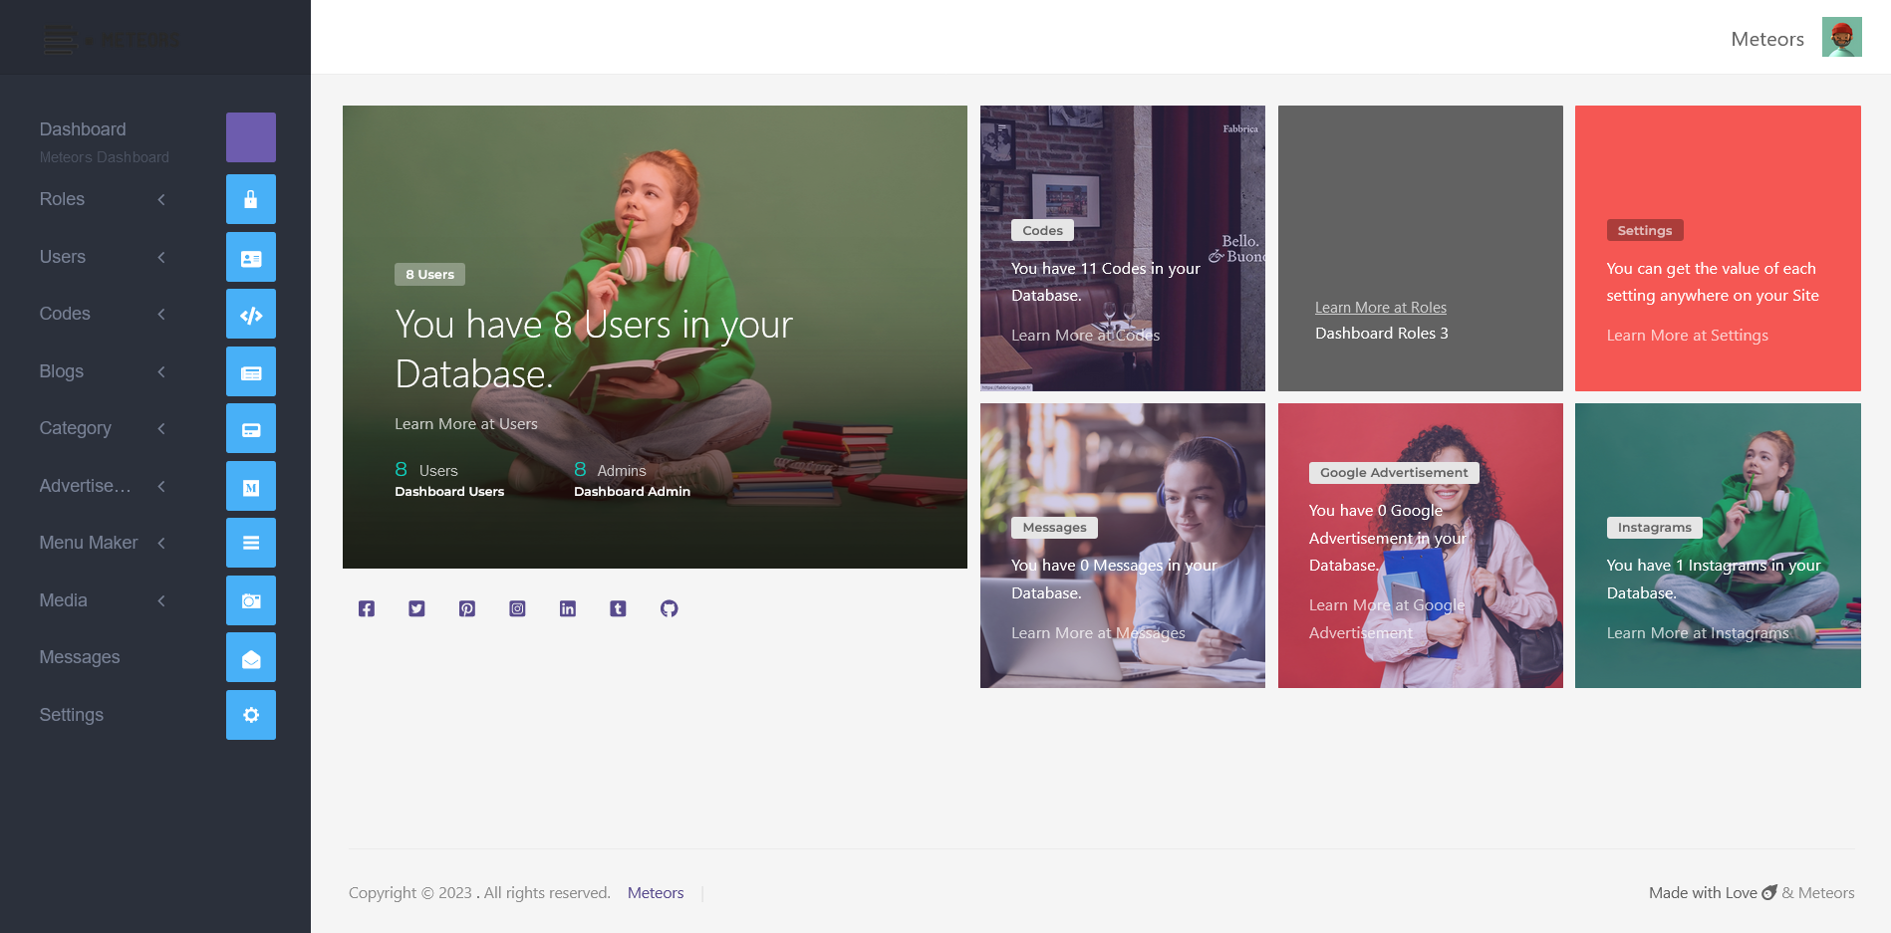Click the Category icon button in sidebar

[251, 428]
